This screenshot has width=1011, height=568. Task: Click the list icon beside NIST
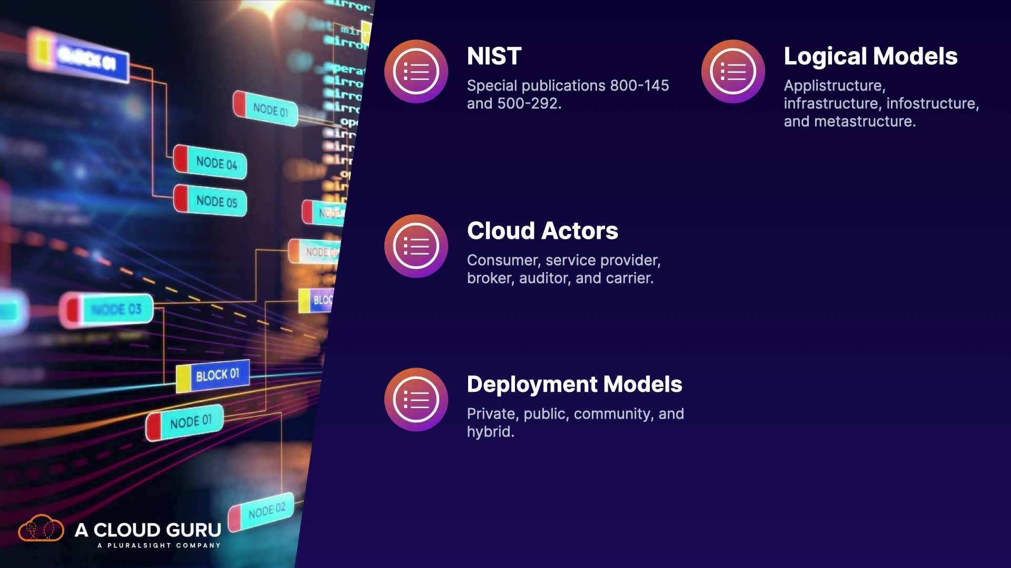click(416, 72)
